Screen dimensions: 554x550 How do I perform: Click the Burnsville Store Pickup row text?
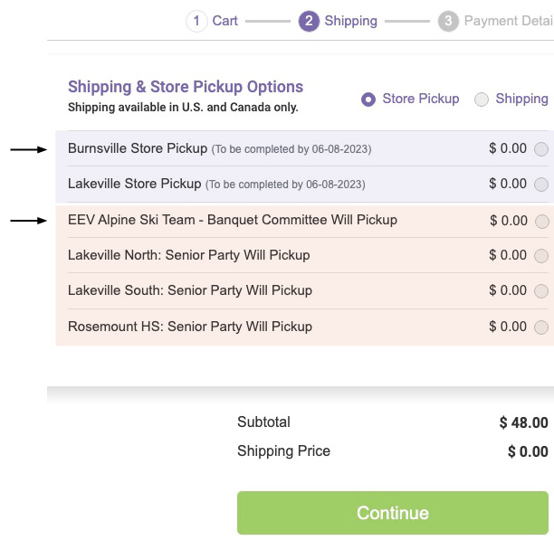click(x=138, y=148)
